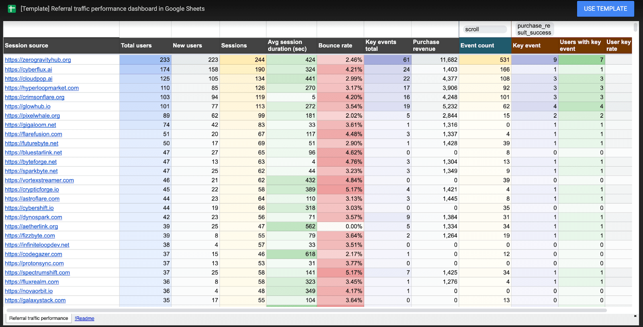Screen dimensions: 643x327
Task: Open the cyberflux.ai source link
Action: (x=28, y=69)
